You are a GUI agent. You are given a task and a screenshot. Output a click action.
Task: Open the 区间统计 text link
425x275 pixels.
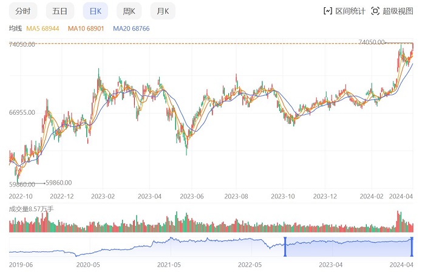point(350,11)
